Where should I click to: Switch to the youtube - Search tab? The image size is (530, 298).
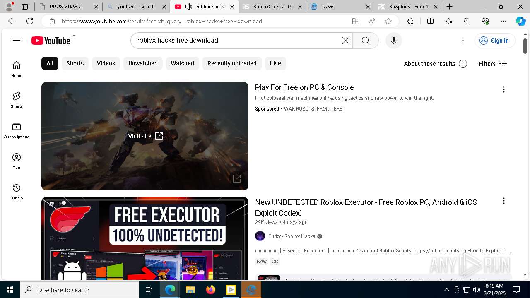tap(136, 7)
